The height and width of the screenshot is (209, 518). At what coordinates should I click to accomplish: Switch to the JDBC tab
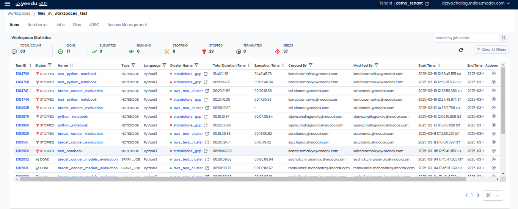point(94,25)
